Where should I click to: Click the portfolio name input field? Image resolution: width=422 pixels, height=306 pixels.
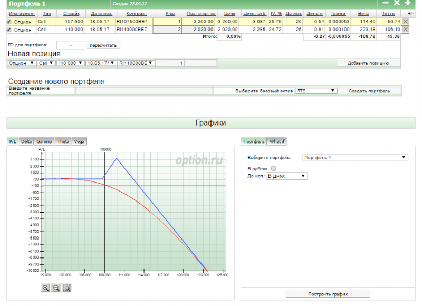pos(144,91)
